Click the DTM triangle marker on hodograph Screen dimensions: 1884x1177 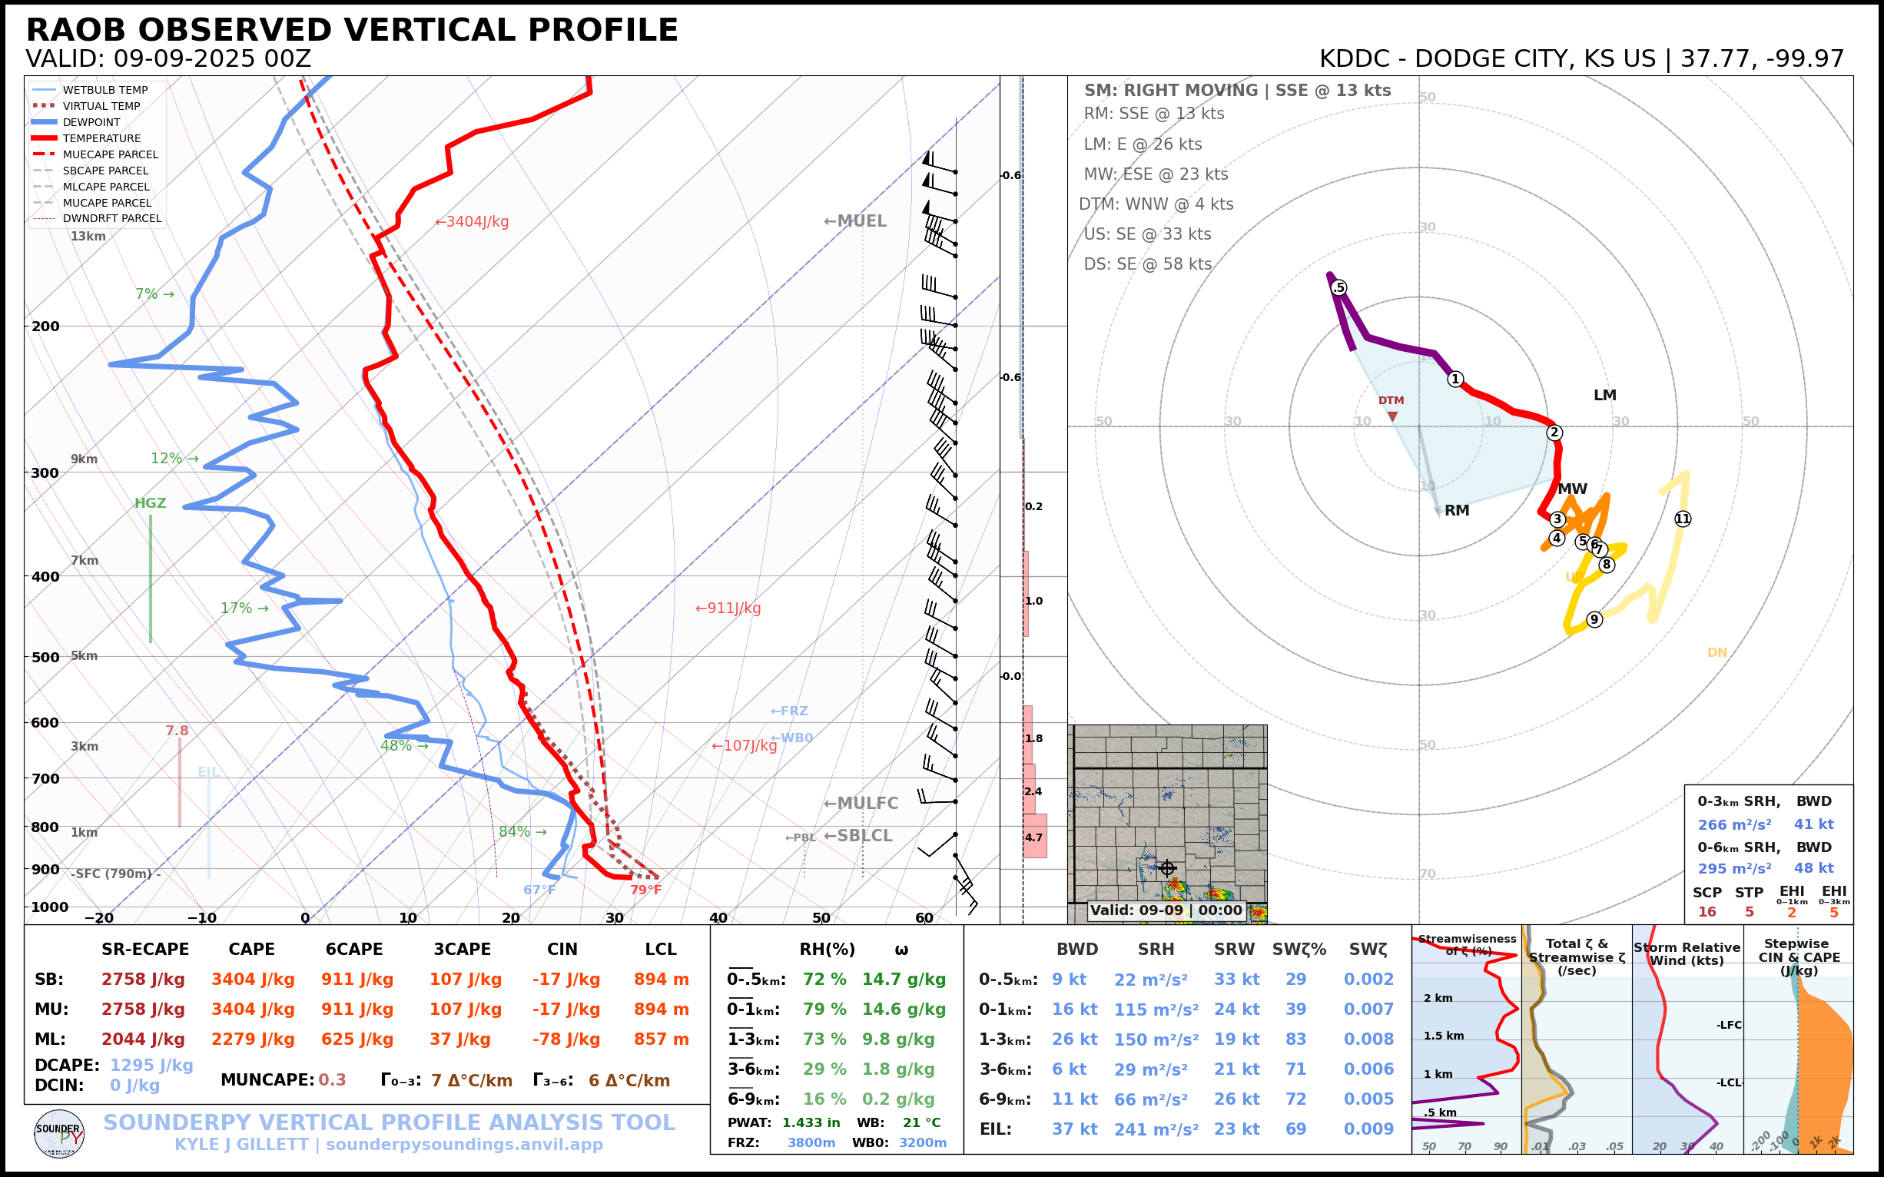(x=1392, y=416)
